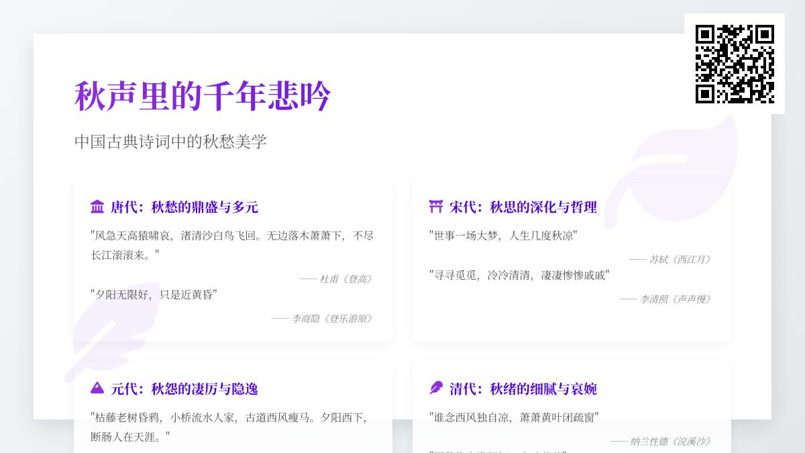Click heading 清代：秋绪的细腻与哀婉

click(x=523, y=389)
